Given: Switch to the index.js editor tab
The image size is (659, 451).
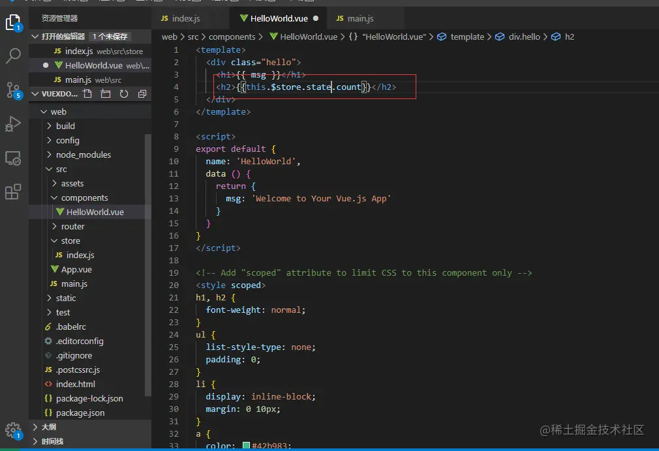Looking at the screenshot, I should (191, 18).
